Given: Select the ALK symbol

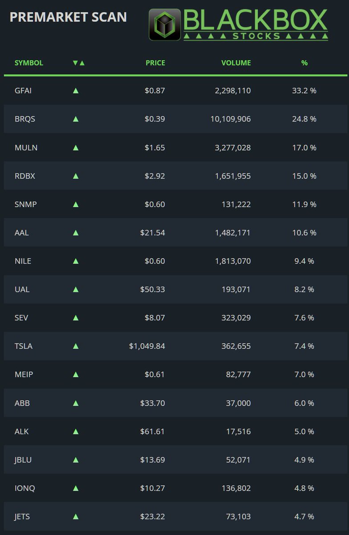Looking at the screenshot, I should click(x=21, y=432).
